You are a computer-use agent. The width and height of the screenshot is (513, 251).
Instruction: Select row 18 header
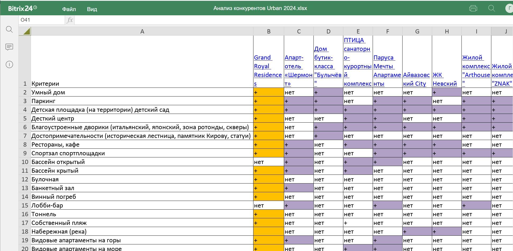click(25, 231)
